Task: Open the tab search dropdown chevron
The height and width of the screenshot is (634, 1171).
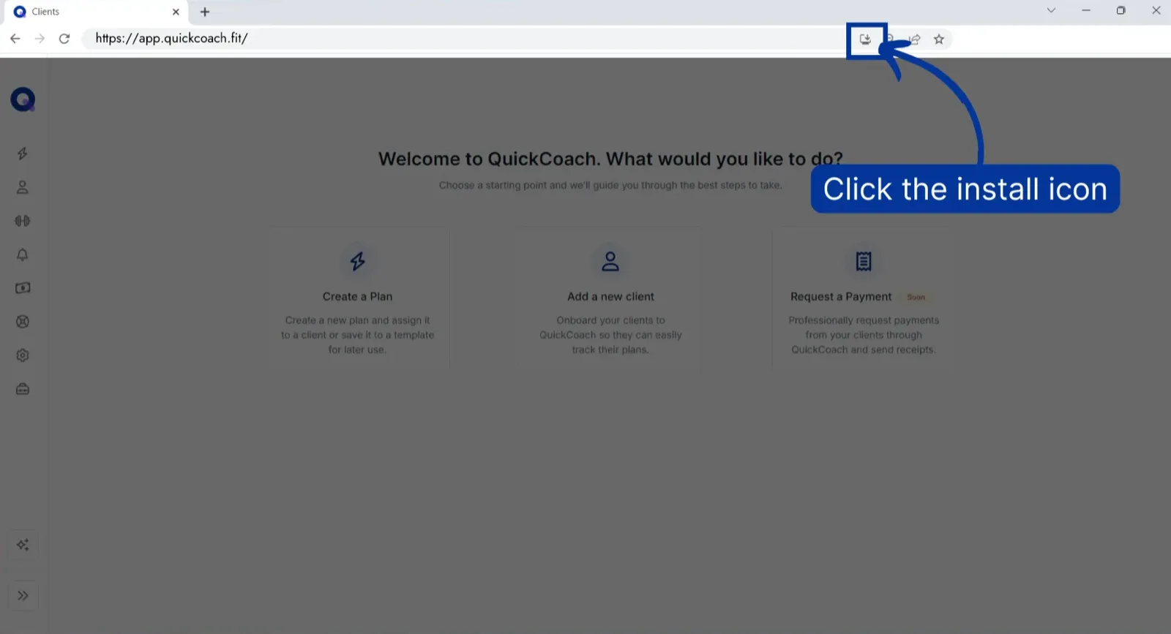Action: click(x=1051, y=10)
